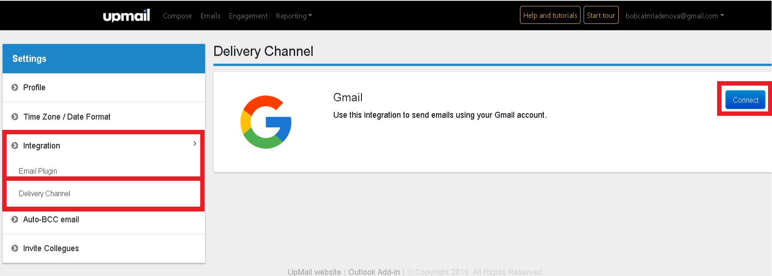The image size is (772, 276).
Task: Select Email Plugin under Integration
Action: [38, 171]
